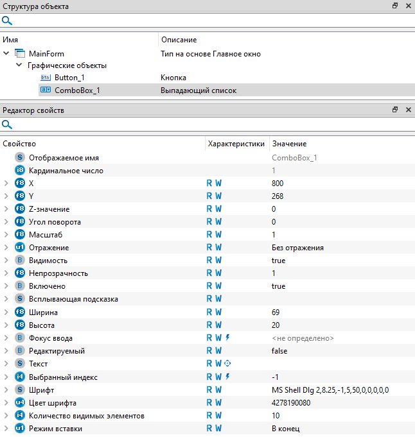Select Button_1 in the object tree

[69, 78]
